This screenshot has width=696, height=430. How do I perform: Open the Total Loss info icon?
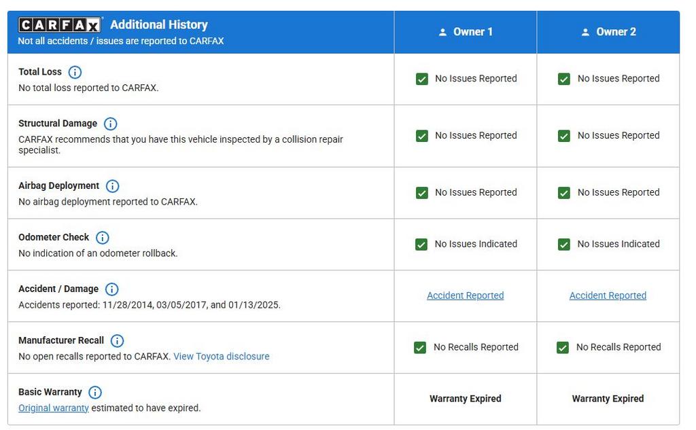(75, 72)
